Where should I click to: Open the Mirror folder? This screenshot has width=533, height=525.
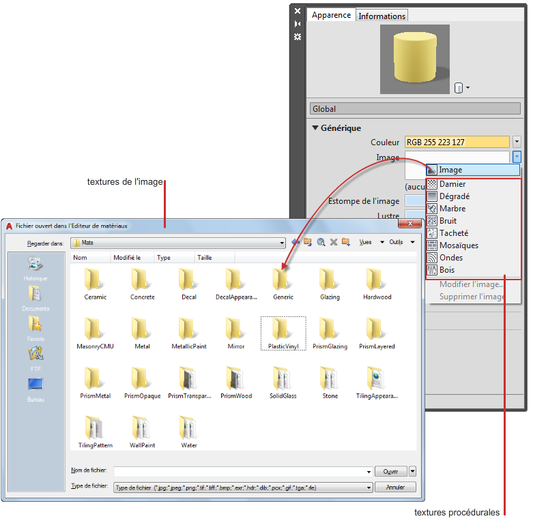tap(236, 333)
